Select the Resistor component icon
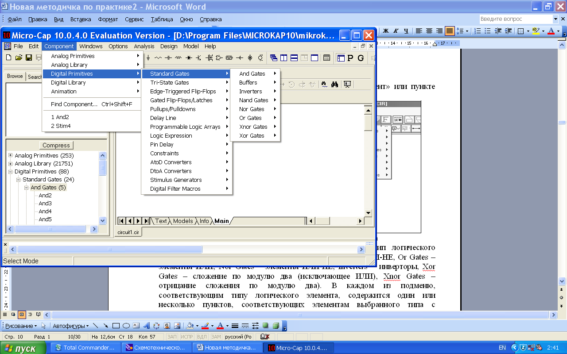The height and width of the screenshot is (354, 567). click(x=158, y=58)
